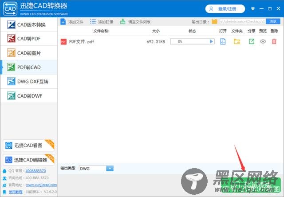Click the QQ客服 4008885570 link

click(x=35, y=170)
